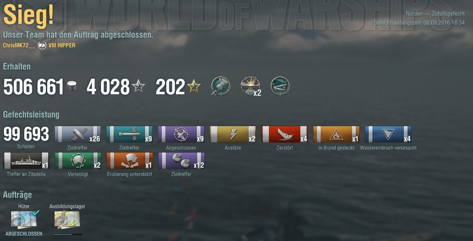473x241 pixels.
Task: Click the green Verteidigt x2 ribbon
Action: (x=77, y=161)
